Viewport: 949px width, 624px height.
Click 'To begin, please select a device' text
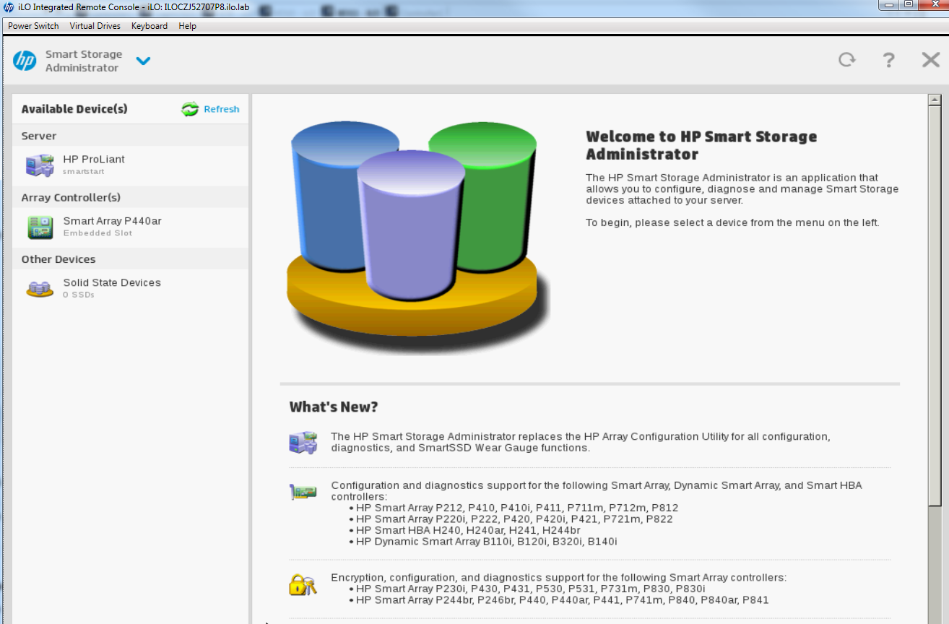pos(732,222)
